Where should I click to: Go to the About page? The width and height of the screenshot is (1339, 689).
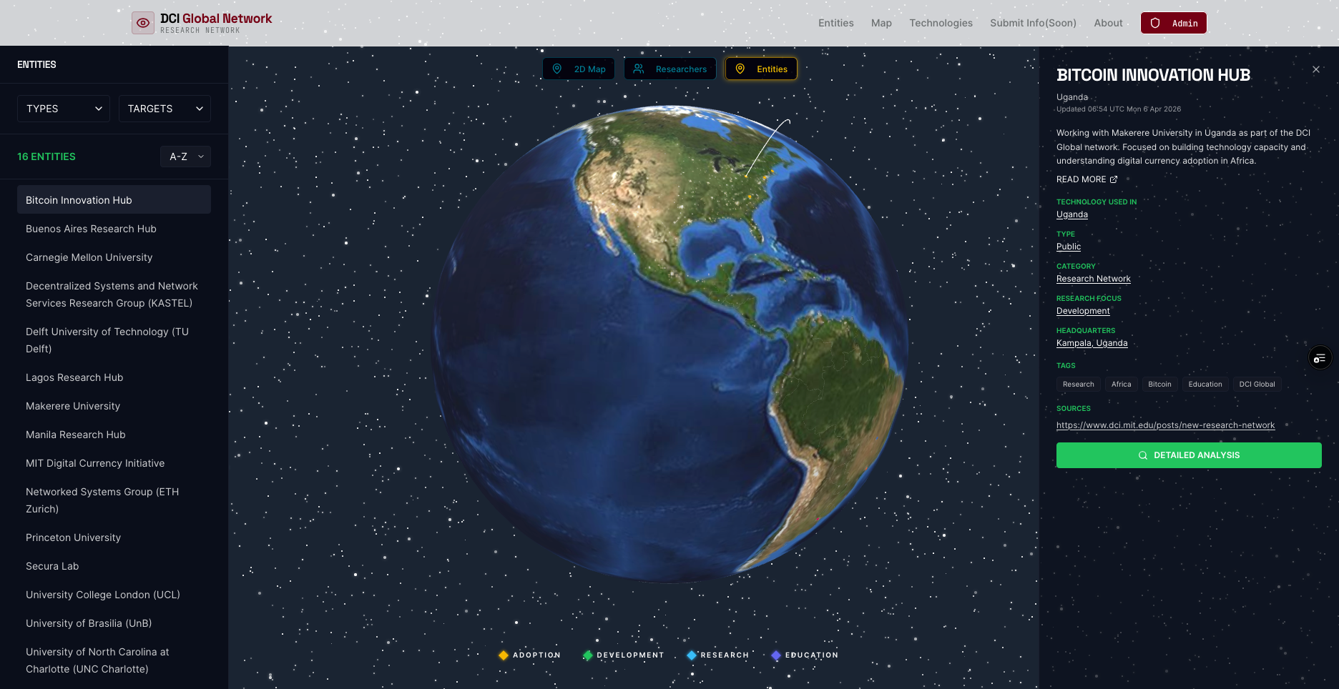(1108, 23)
